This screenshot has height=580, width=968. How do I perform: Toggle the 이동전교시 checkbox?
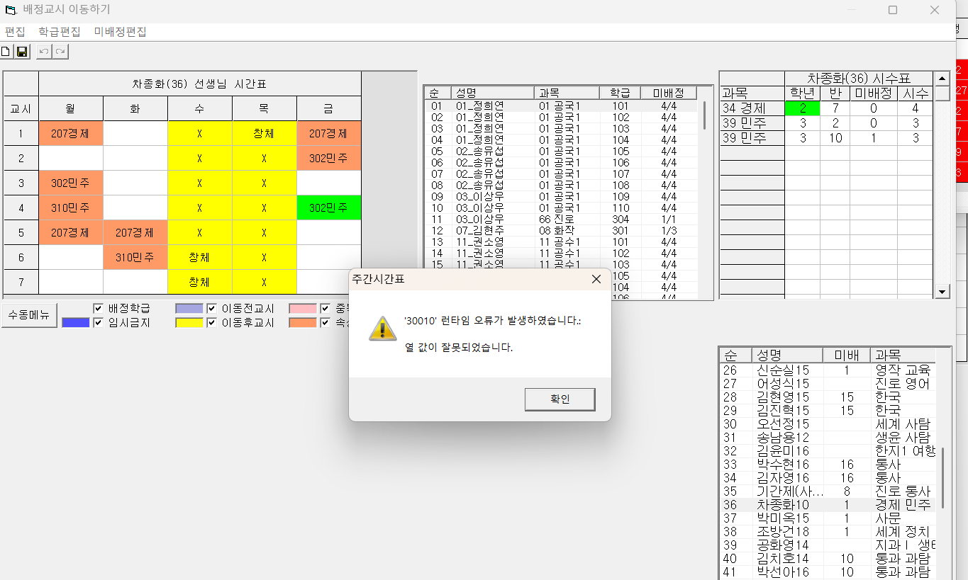211,309
